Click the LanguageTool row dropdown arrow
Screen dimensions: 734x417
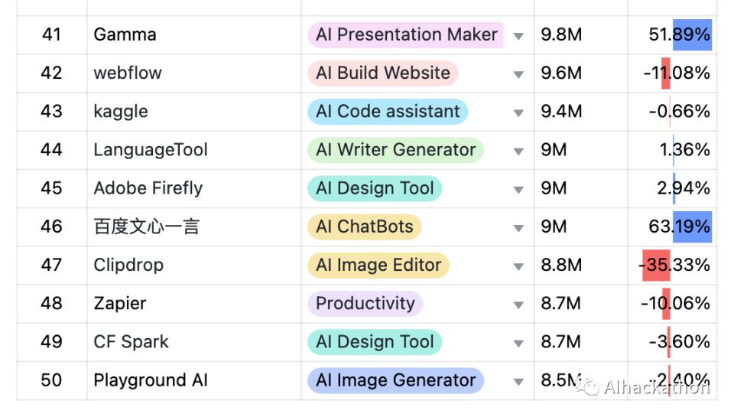point(518,151)
